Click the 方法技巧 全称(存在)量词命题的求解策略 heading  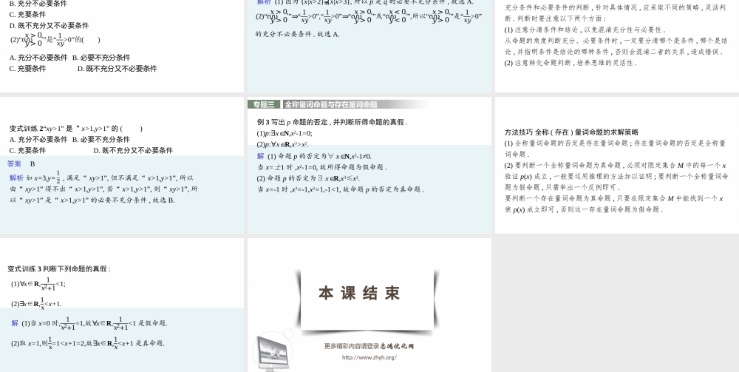pos(571,132)
